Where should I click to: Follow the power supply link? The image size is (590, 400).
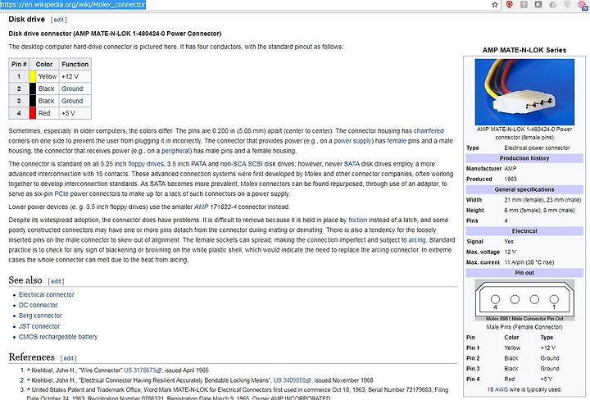pyautogui.click(x=353, y=141)
